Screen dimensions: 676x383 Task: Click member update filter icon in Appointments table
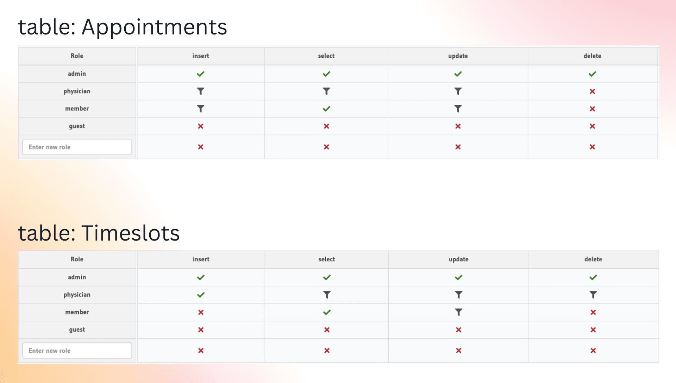click(x=458, y=109)
